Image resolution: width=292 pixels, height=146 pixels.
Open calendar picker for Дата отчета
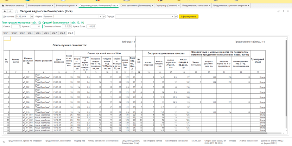coord(32,16)
